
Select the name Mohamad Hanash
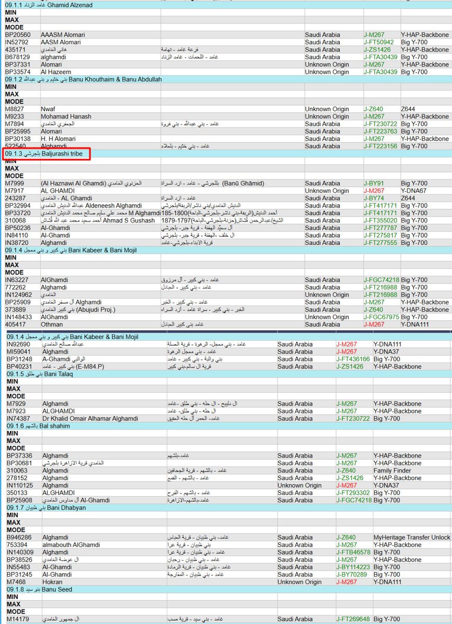pos(65,116)
